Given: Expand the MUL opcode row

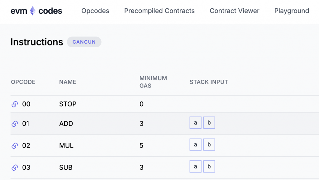Looking at the screenshot, I should pos(66,146).
